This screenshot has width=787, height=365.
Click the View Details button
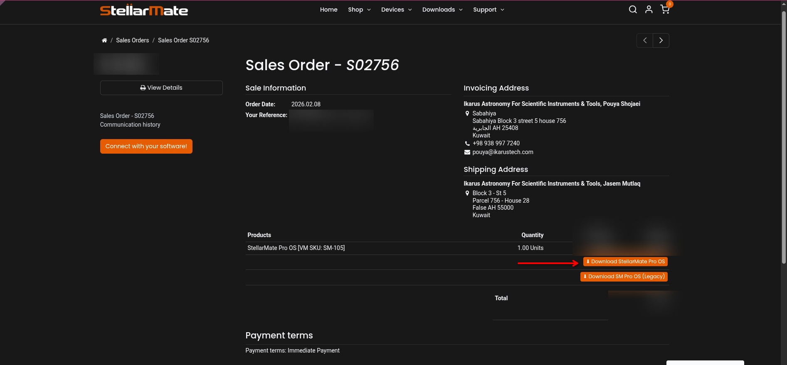[161, 88]
